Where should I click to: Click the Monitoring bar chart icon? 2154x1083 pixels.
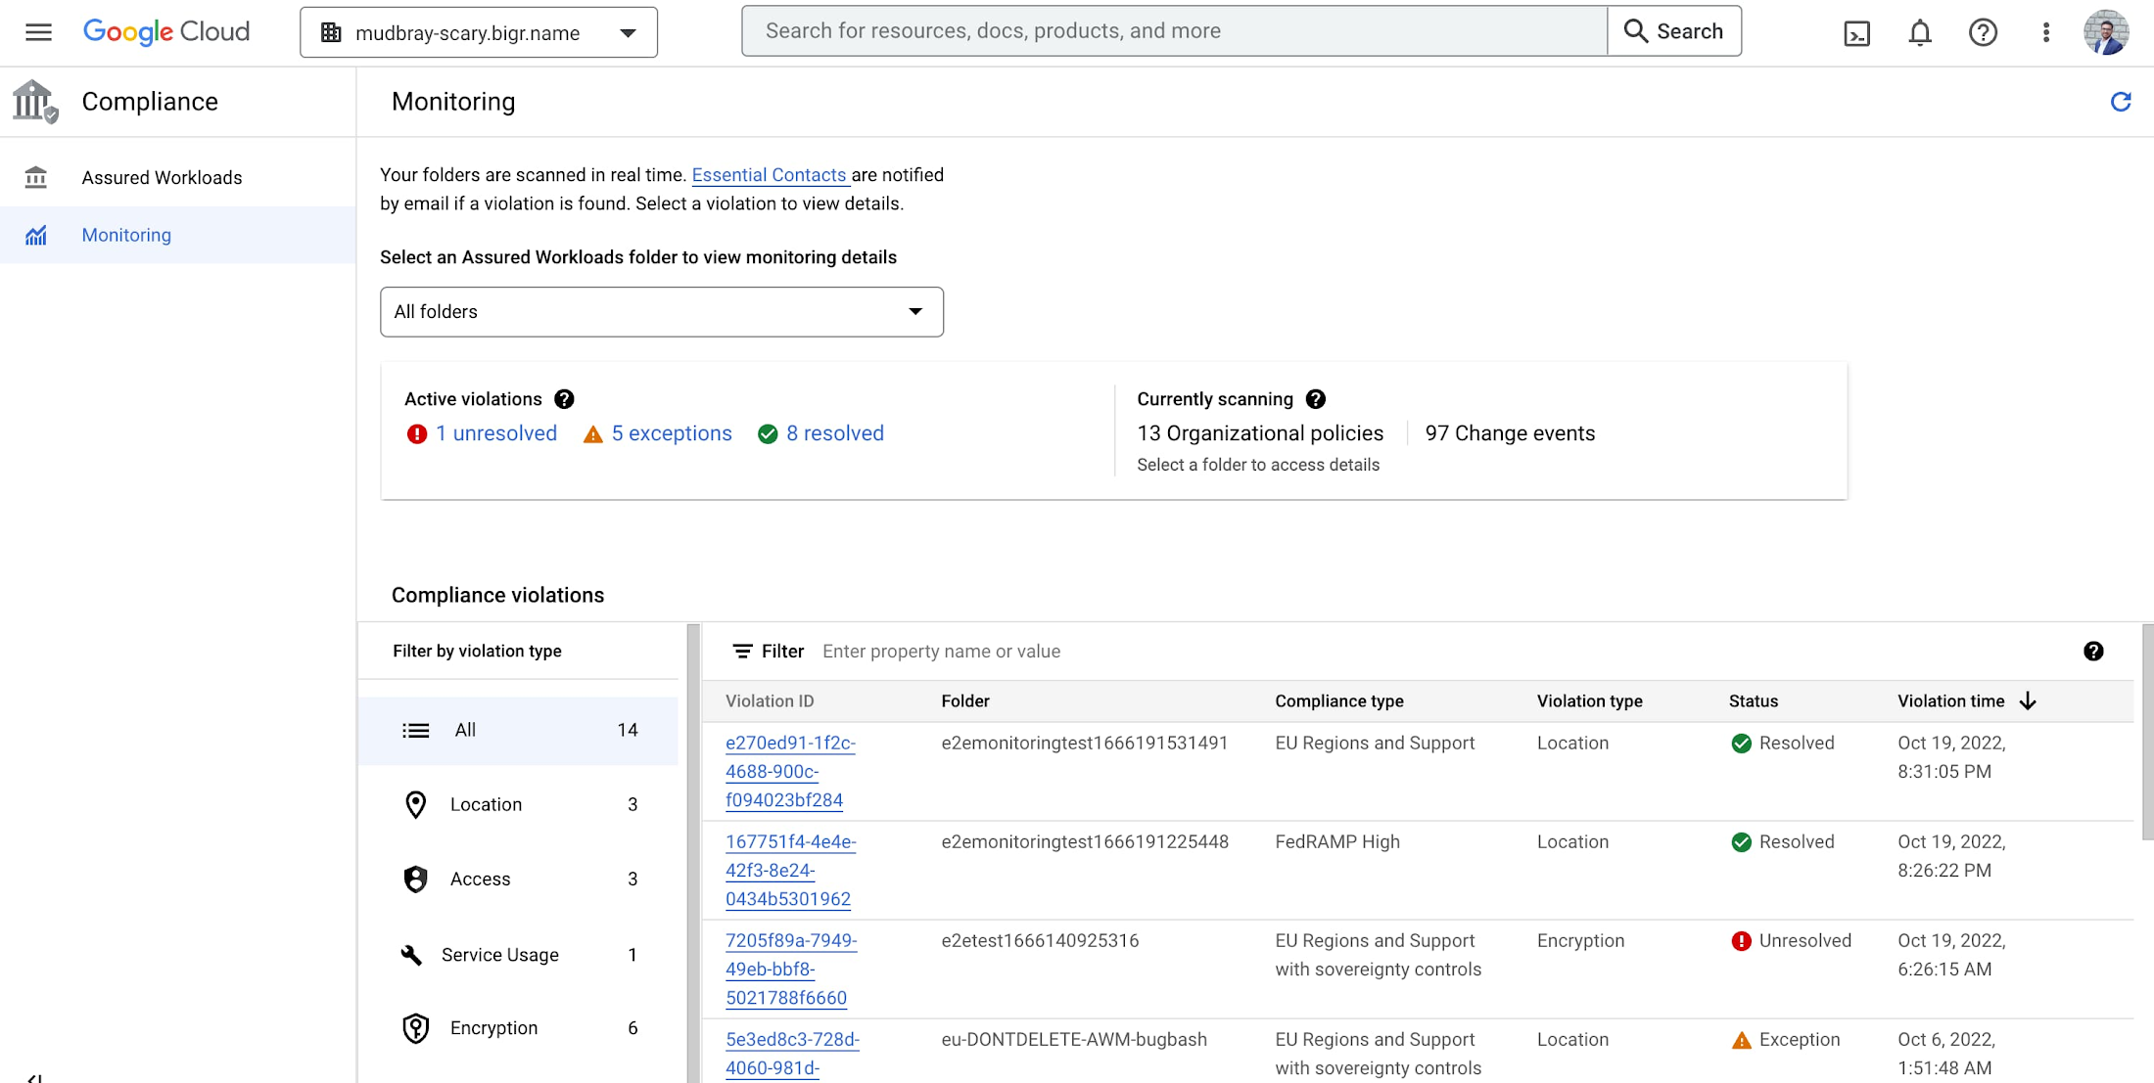coord(37,234)
